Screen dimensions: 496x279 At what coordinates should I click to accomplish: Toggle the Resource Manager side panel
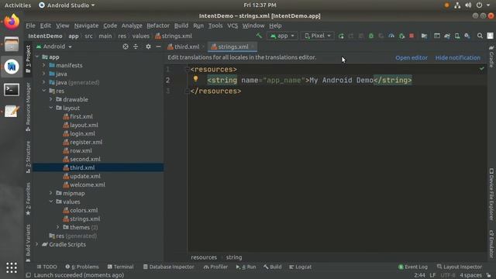pos(28,107)
